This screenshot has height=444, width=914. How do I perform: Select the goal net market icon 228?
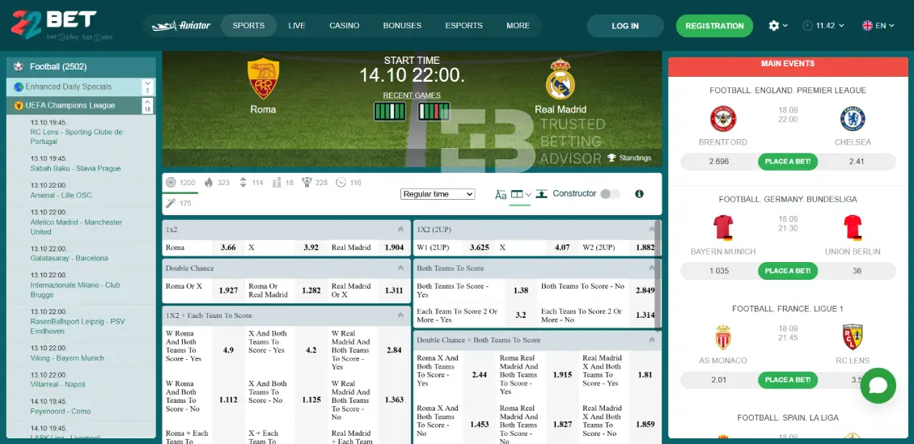point(315,183)
